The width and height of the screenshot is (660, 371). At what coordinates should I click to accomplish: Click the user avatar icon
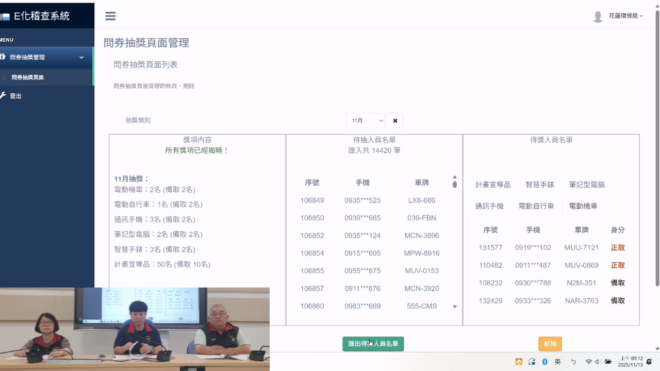pyautogui.click(x=598, y=16)
